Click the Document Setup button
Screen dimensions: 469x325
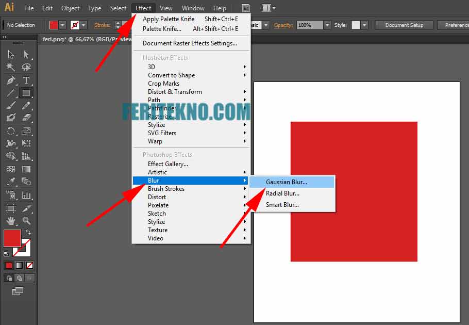(404, 25)
